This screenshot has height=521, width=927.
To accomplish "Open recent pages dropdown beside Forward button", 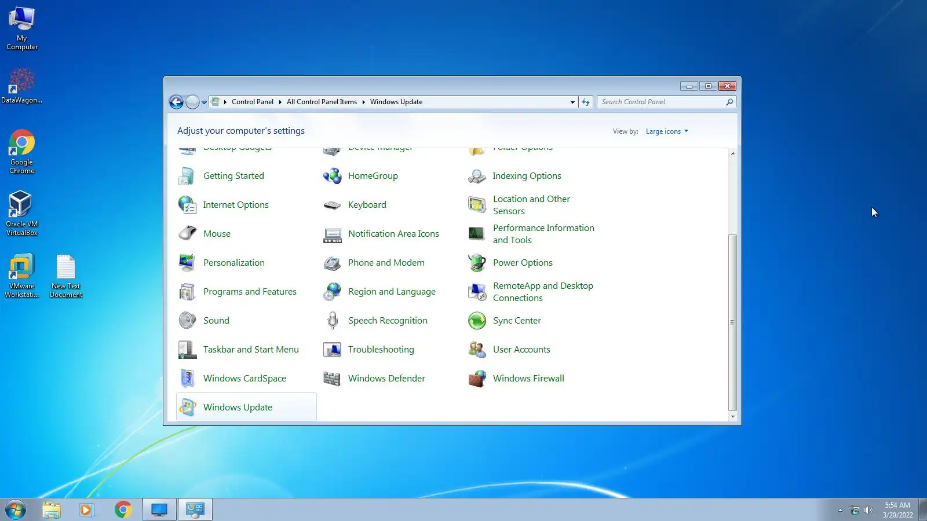I will tap(204, 102).
